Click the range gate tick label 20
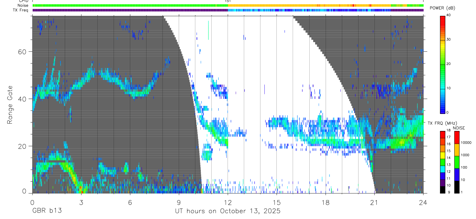The image size is (476, 219). pos(23,146)
